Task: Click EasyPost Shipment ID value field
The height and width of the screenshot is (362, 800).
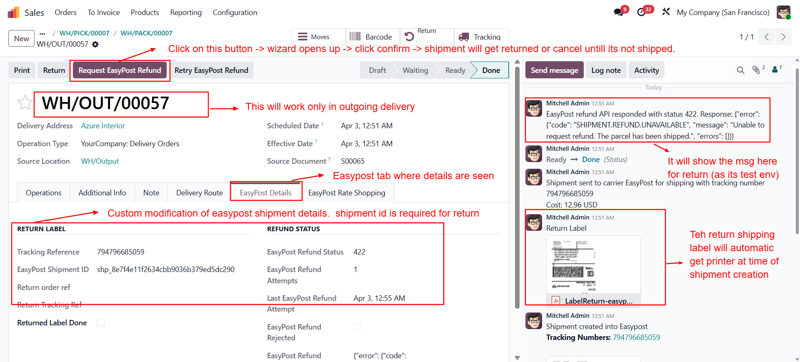Action: (x=166, y=270)
